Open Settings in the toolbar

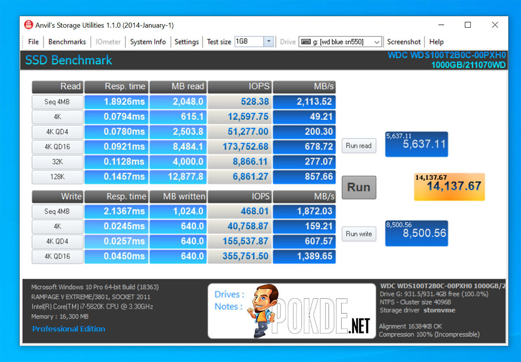pyautogui.click(x=187, y=42)
